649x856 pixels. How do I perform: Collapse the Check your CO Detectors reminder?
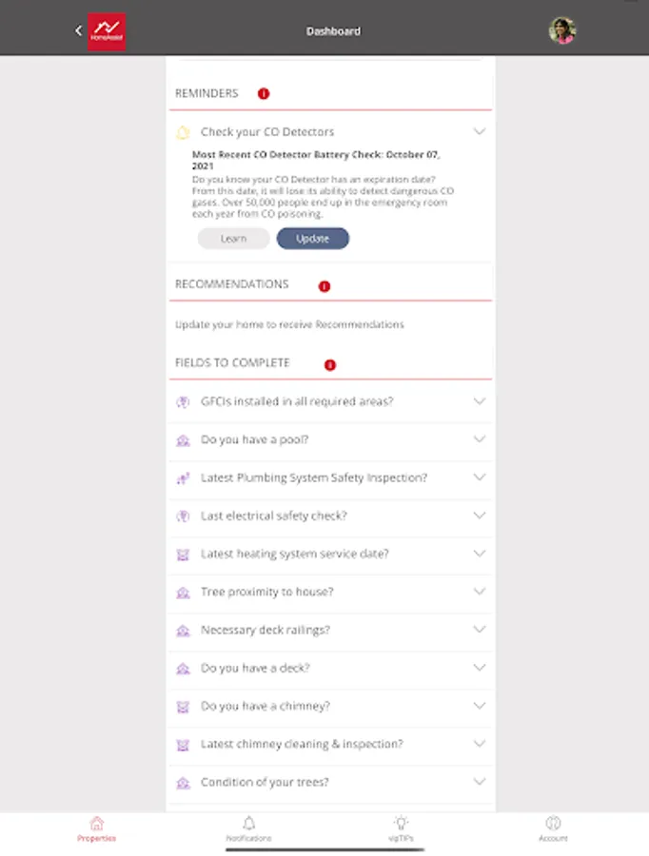[479, 131]
